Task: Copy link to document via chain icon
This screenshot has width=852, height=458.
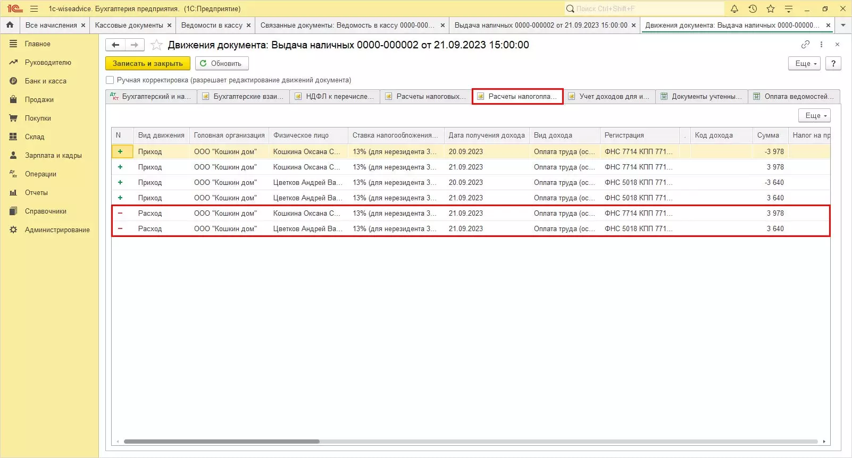Action: (x=805, y=45)
